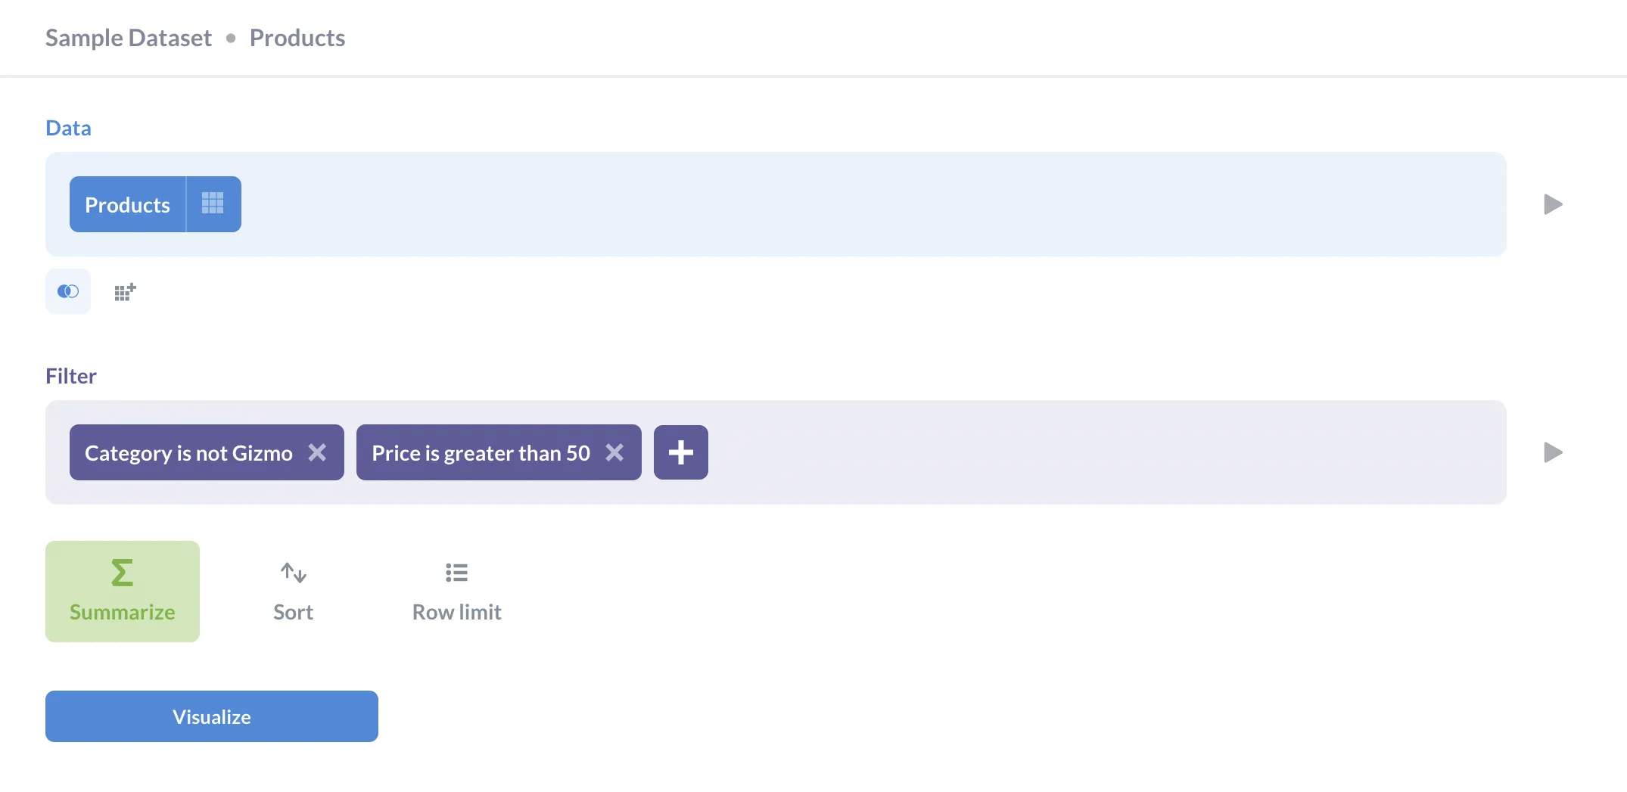1627x792 pixels.
Task: Remove the Category is not Gizmo filter
Action: point(317,452)
